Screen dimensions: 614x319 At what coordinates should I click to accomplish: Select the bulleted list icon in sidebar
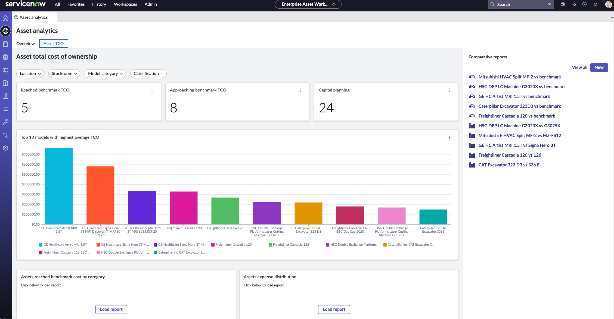5,109
